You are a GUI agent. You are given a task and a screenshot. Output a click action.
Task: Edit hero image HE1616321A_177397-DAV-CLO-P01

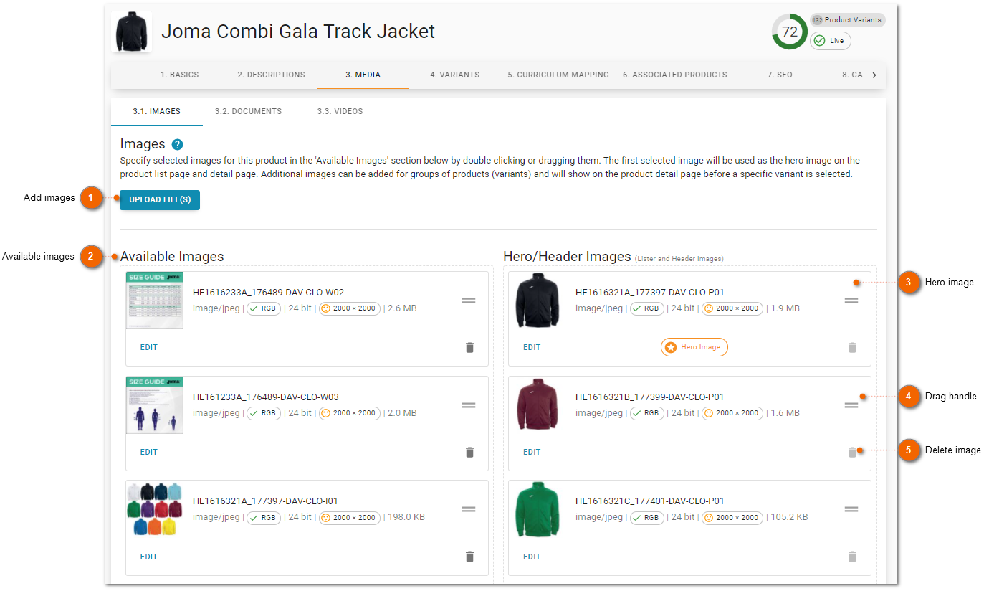pyautogui.click(x=532, y=347)
